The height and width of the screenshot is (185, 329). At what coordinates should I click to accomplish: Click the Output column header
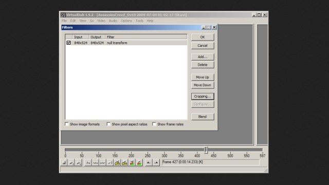[x=97, y=37]
